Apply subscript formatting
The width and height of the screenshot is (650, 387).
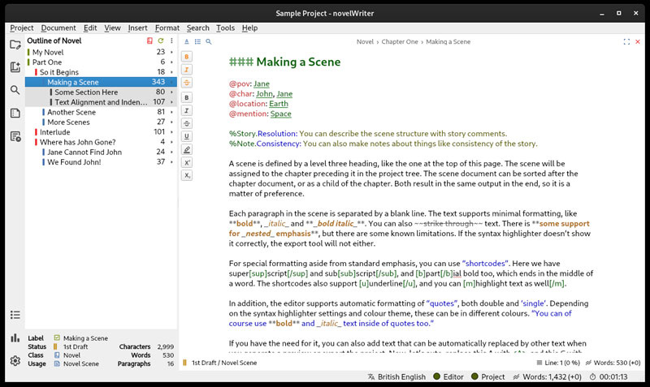tap(187, 175)
